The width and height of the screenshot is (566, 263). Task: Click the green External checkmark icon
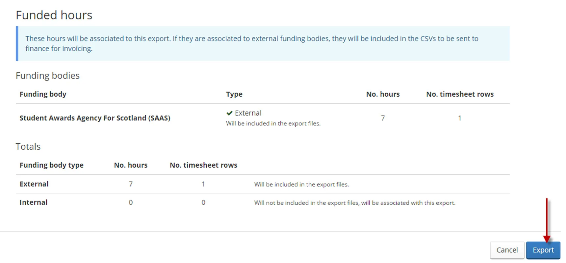point(229,113)
